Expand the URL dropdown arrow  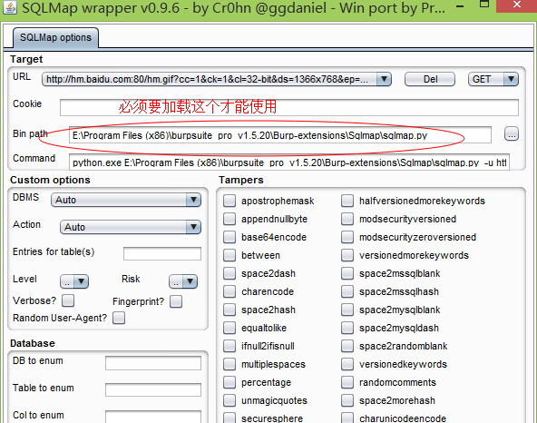[x=384, y=79]
